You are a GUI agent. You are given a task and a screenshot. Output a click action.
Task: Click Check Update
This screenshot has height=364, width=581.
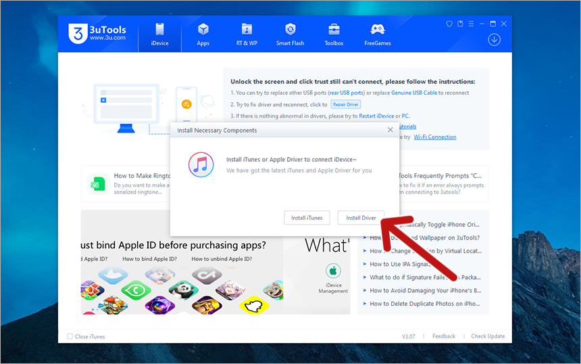[488, 336]
